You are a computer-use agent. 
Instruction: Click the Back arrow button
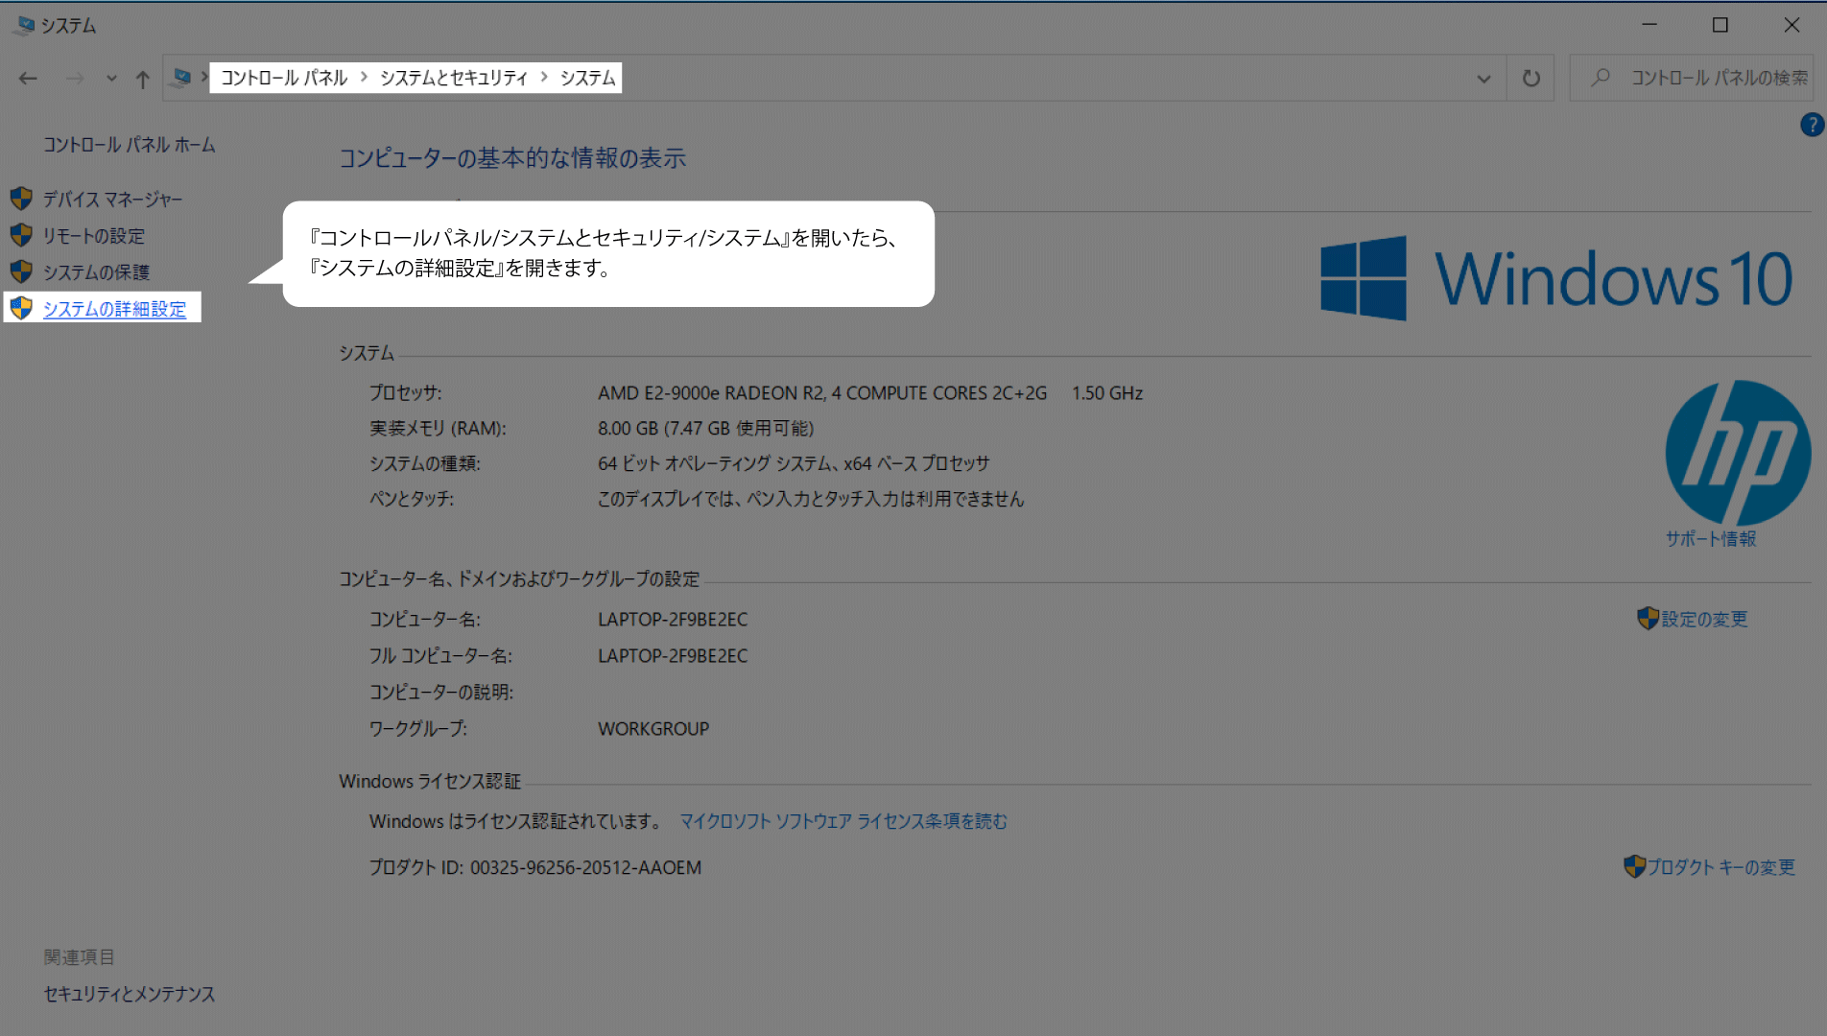click(x=28, y=79)
